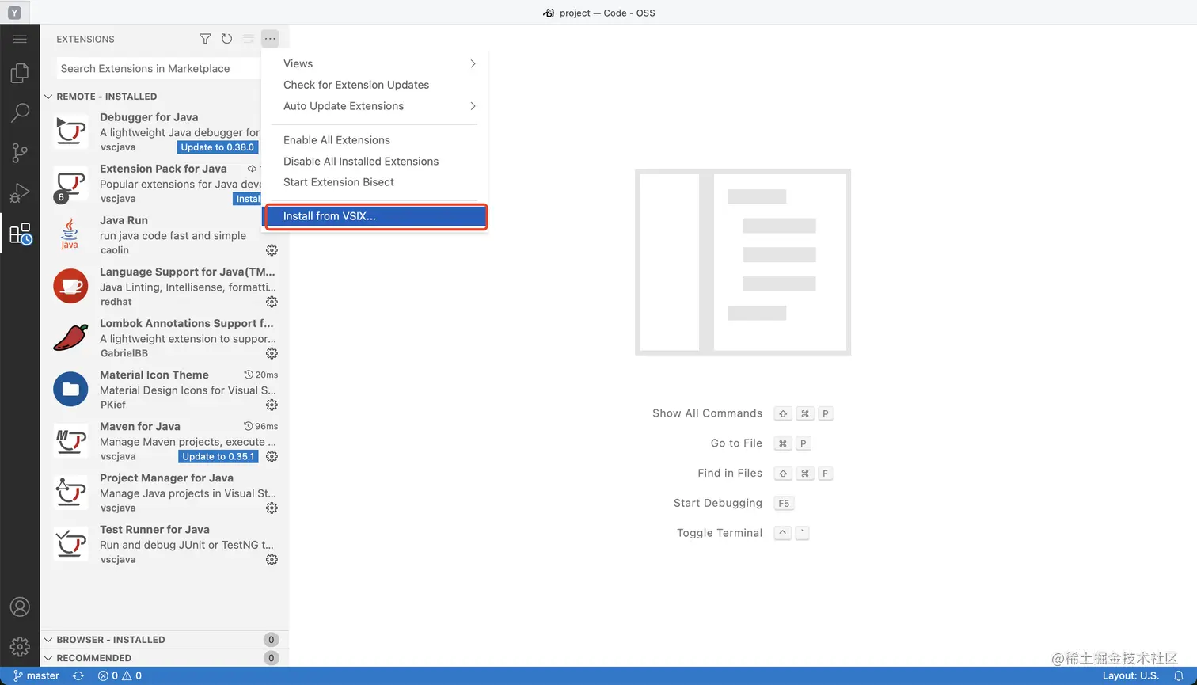Click the Y app icon in title bar
Viewport: 1197px width, 685px height.
click(x=14, y=13)
